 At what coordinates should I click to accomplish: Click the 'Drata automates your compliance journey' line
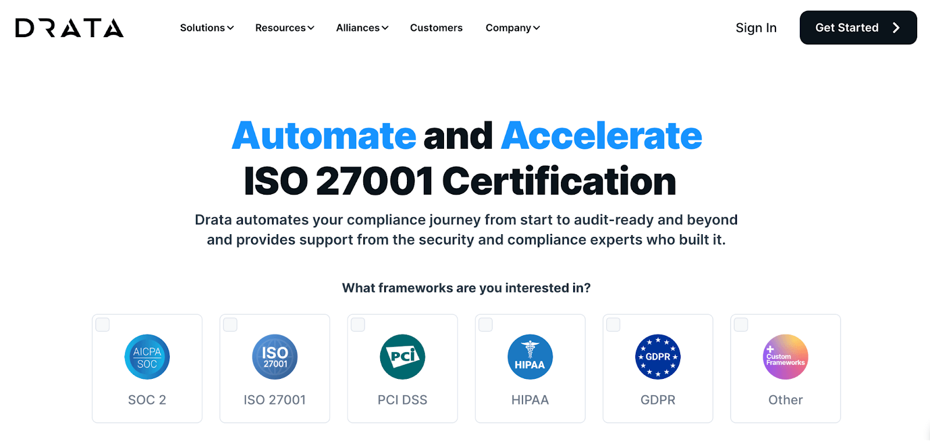point(466,220)
